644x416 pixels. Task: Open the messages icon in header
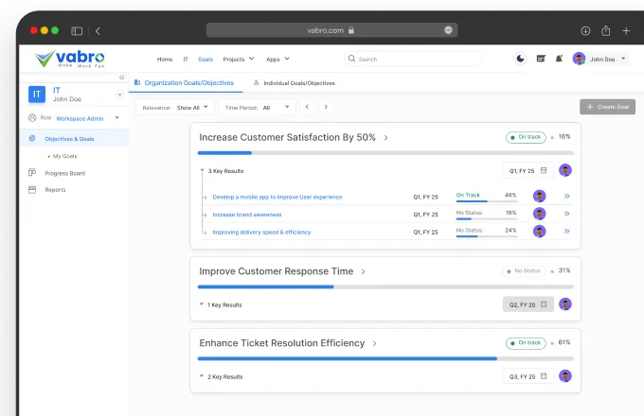coord(541,59)
